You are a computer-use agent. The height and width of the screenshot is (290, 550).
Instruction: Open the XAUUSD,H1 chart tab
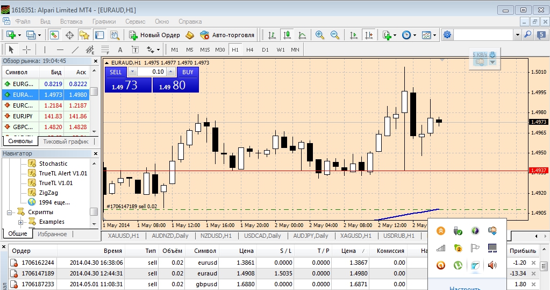124,236
